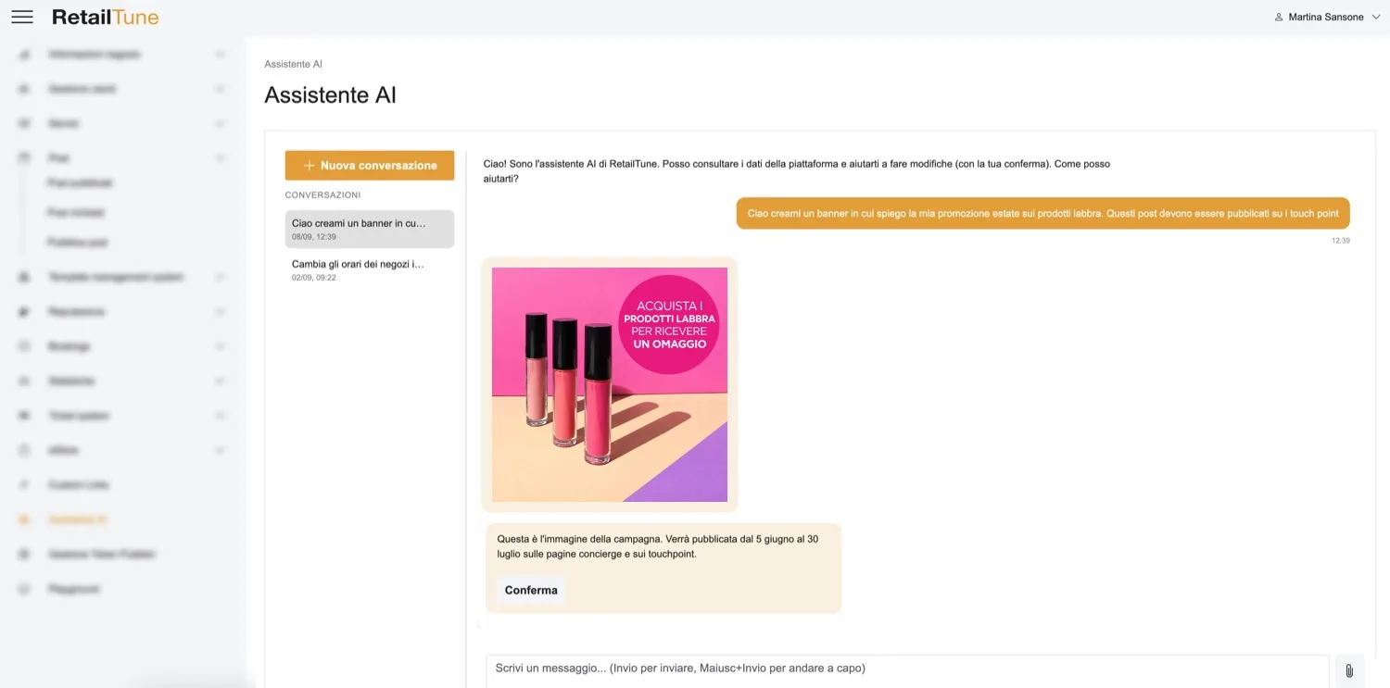Open Custom Links in the sidebar

click(79, 485)
